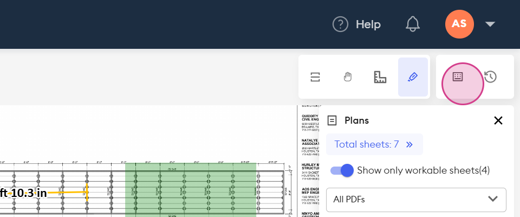Open the history clock icon

(x=491, y=77)
